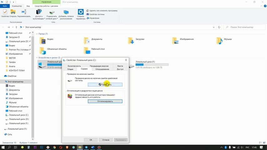Switch to Доступ tab in dialog
The width and height of the screenshot is (267, 150).
click(x=120, y=69)
